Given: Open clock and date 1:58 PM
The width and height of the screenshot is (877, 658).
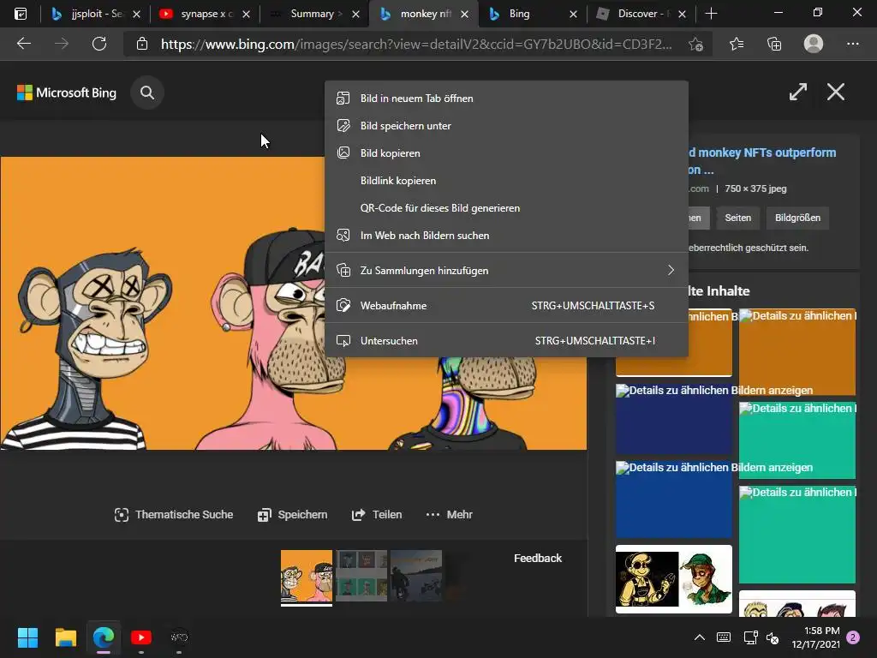Looking at the screenshot, I should 816,637.
